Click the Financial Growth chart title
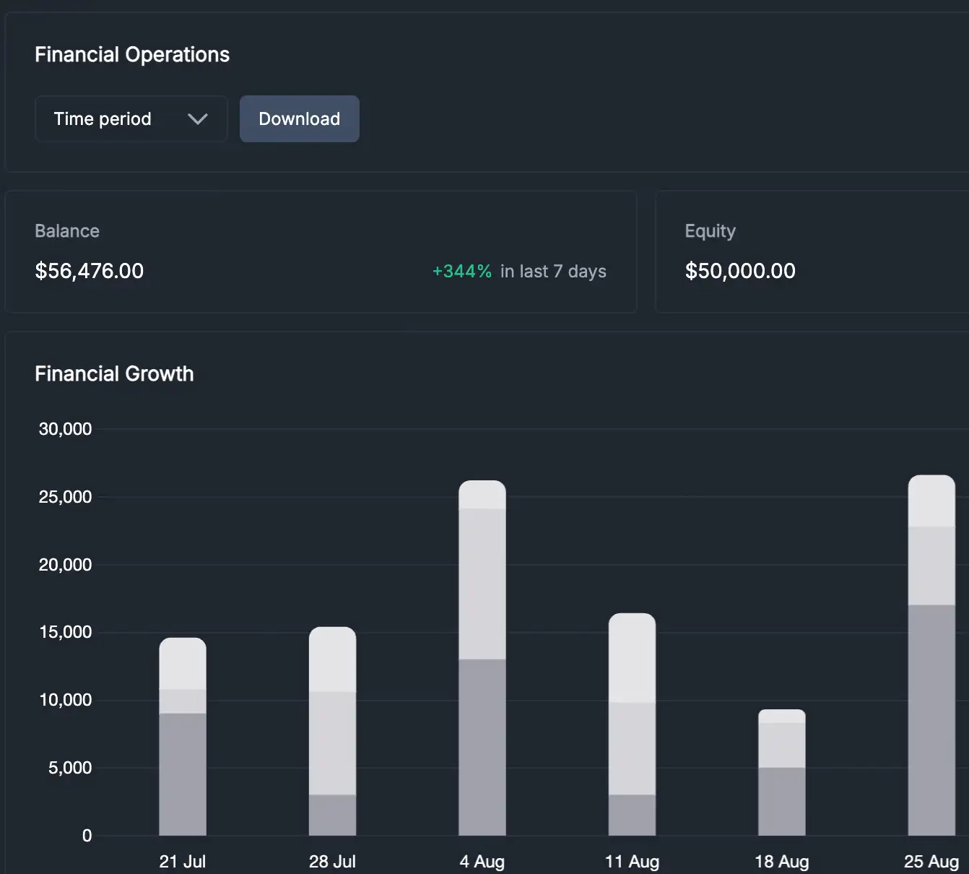This screenshot has height=874, width=969. coord(114,374)
